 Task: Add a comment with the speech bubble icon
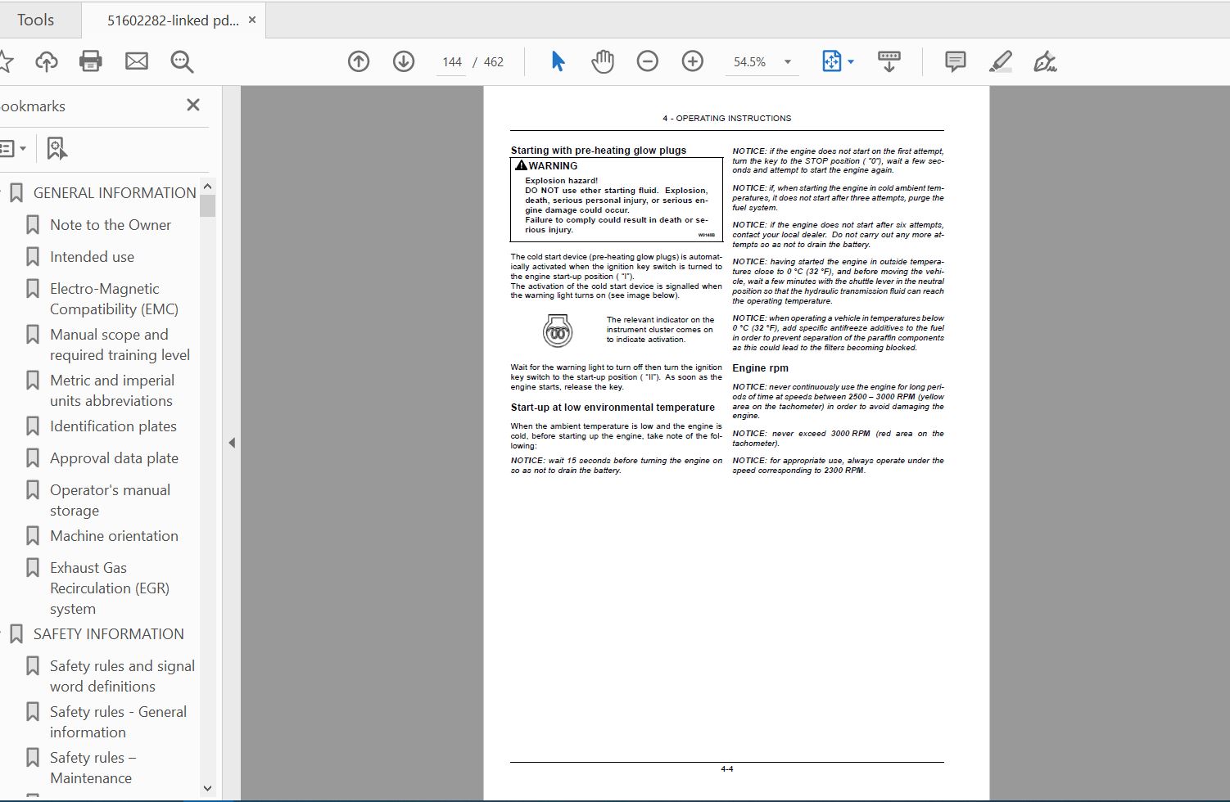pyautogui.click(x=955, y=61)
